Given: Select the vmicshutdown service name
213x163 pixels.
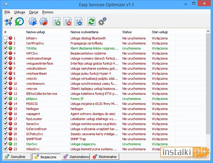Looking at the screenshot, I should (x=36, y=68).
